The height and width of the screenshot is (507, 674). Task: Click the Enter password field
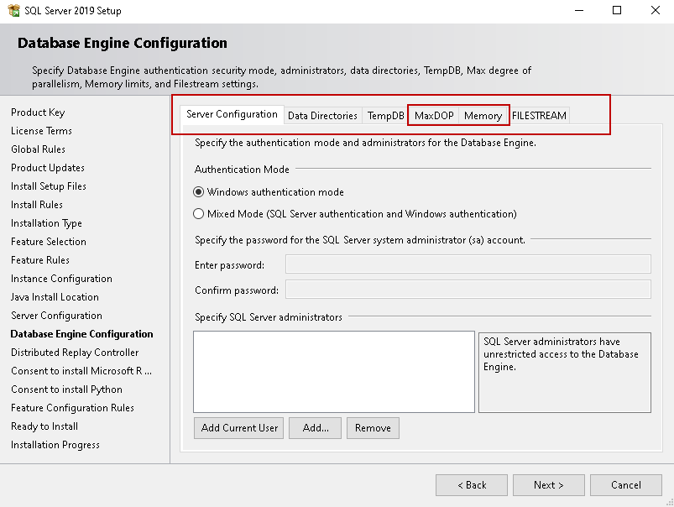point(468,265)
